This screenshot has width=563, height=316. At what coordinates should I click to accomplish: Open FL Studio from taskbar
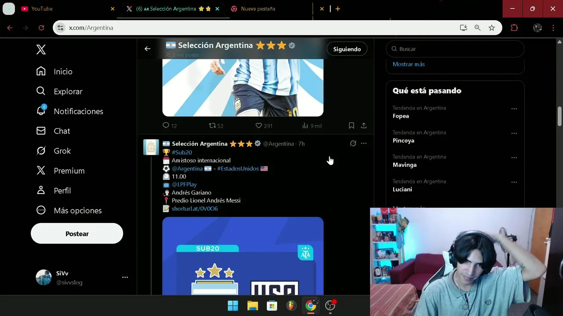pyautogui.click(x=291, y=305)
